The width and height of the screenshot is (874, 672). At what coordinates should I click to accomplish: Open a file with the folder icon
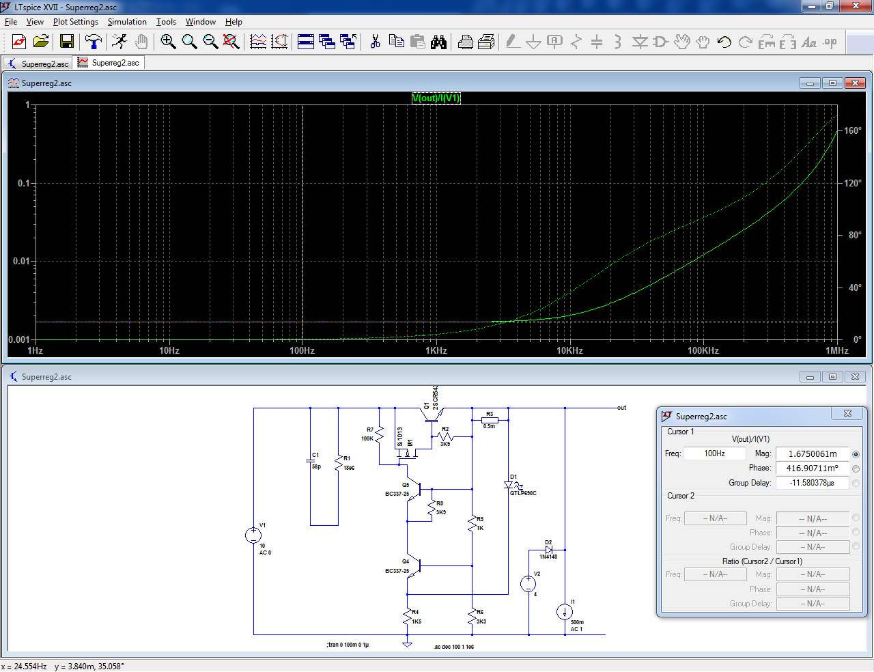pos(41,42)
